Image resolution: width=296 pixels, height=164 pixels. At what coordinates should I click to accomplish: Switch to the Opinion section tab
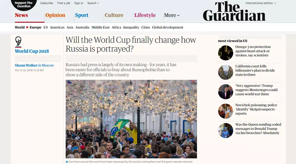pos(55,15)
